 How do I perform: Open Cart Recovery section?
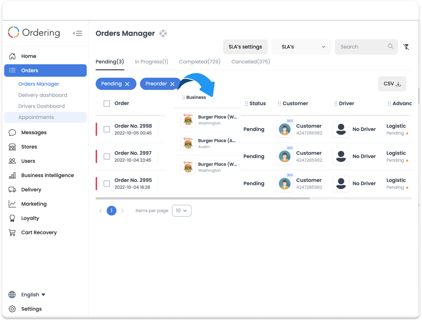tap(39, 232)
